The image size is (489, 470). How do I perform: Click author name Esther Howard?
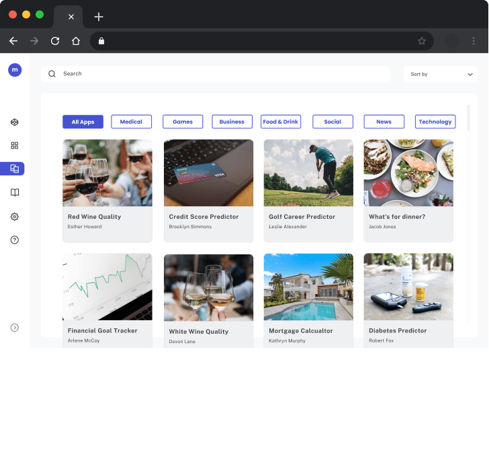tap(85, 226)
